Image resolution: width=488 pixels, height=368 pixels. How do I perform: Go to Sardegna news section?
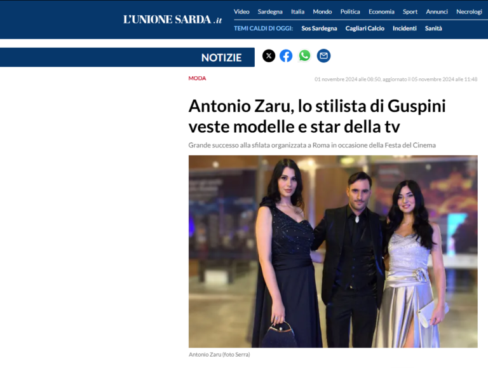tap(270, 12)
